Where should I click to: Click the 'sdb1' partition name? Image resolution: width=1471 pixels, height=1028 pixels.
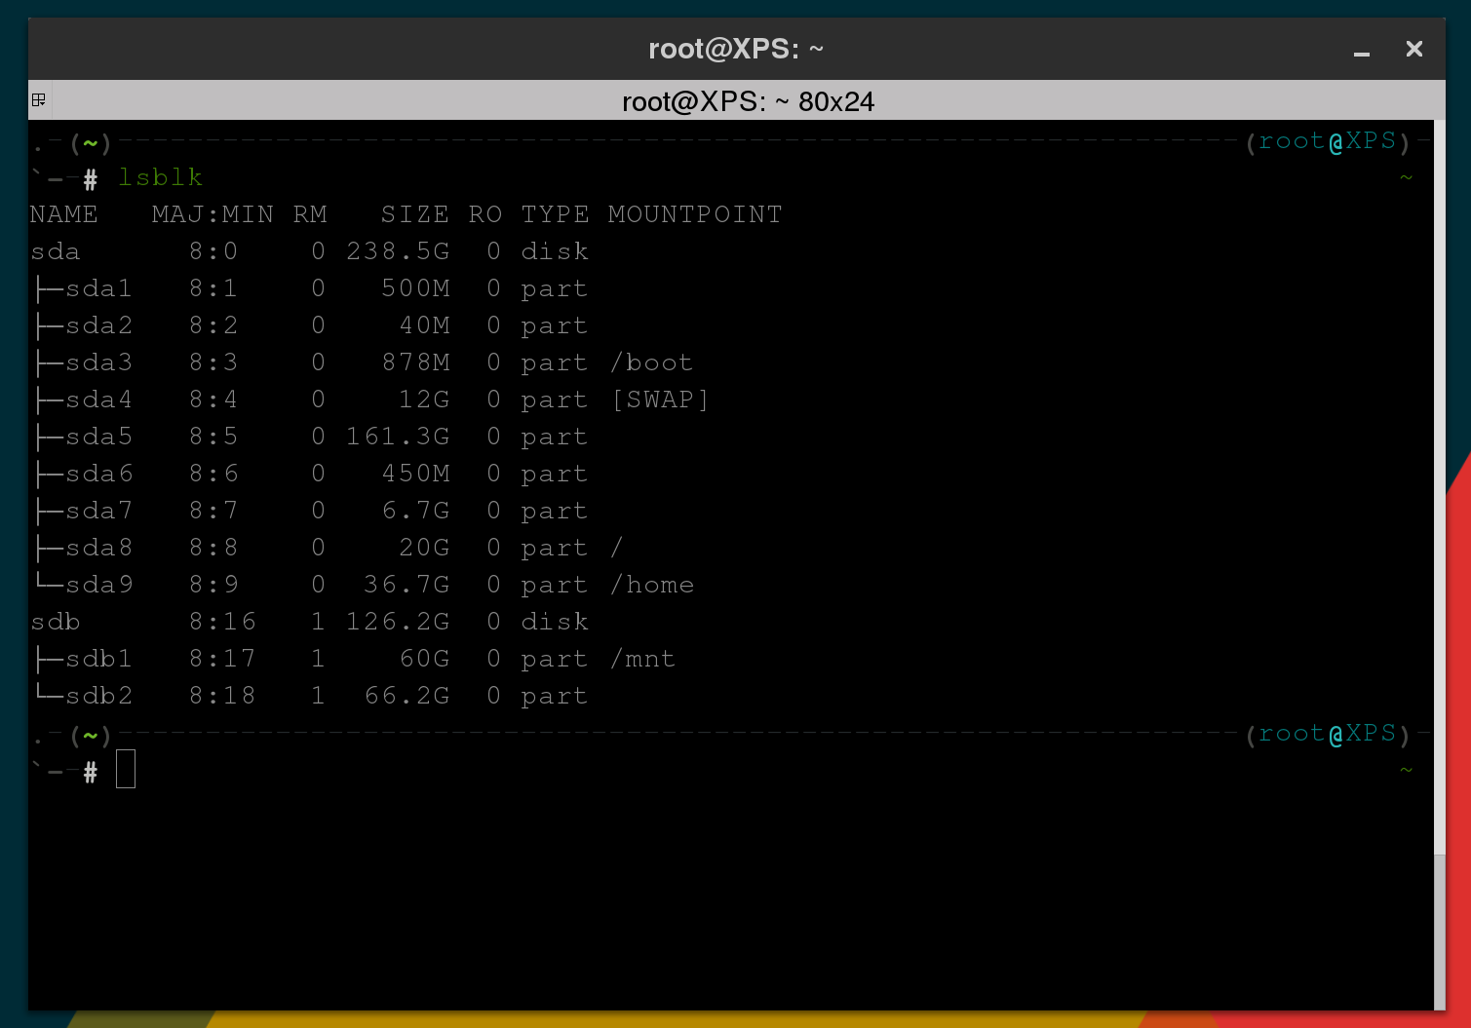click(98, 659)
